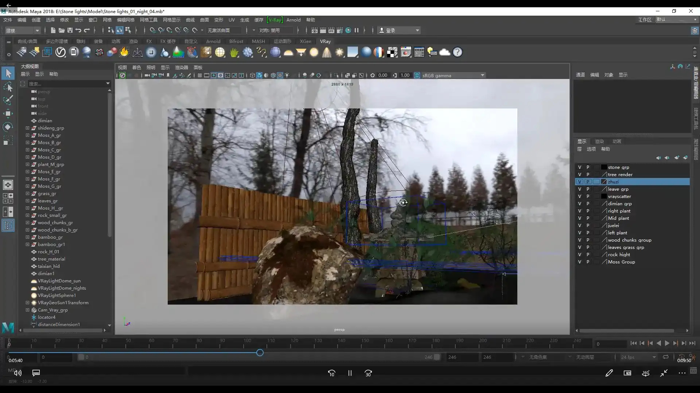This screenshot has width=700, height=393.
Task: Mute audio with the speaker icon
Action: 17,373
